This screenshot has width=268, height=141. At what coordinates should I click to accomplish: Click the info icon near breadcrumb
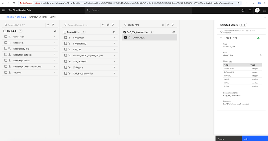pos(265,17)
